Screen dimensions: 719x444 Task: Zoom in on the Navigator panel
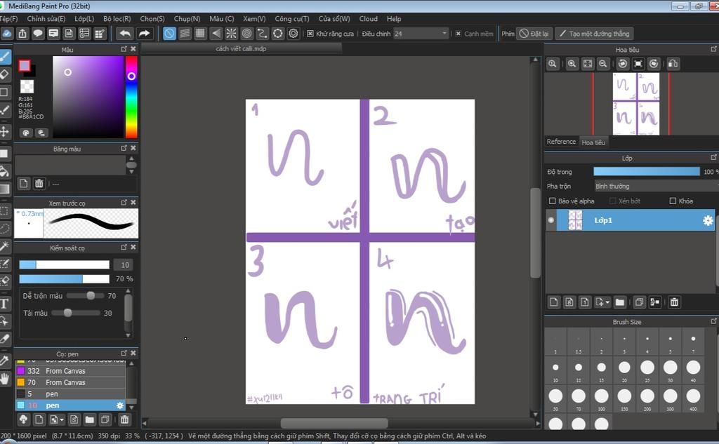(572, 64)
